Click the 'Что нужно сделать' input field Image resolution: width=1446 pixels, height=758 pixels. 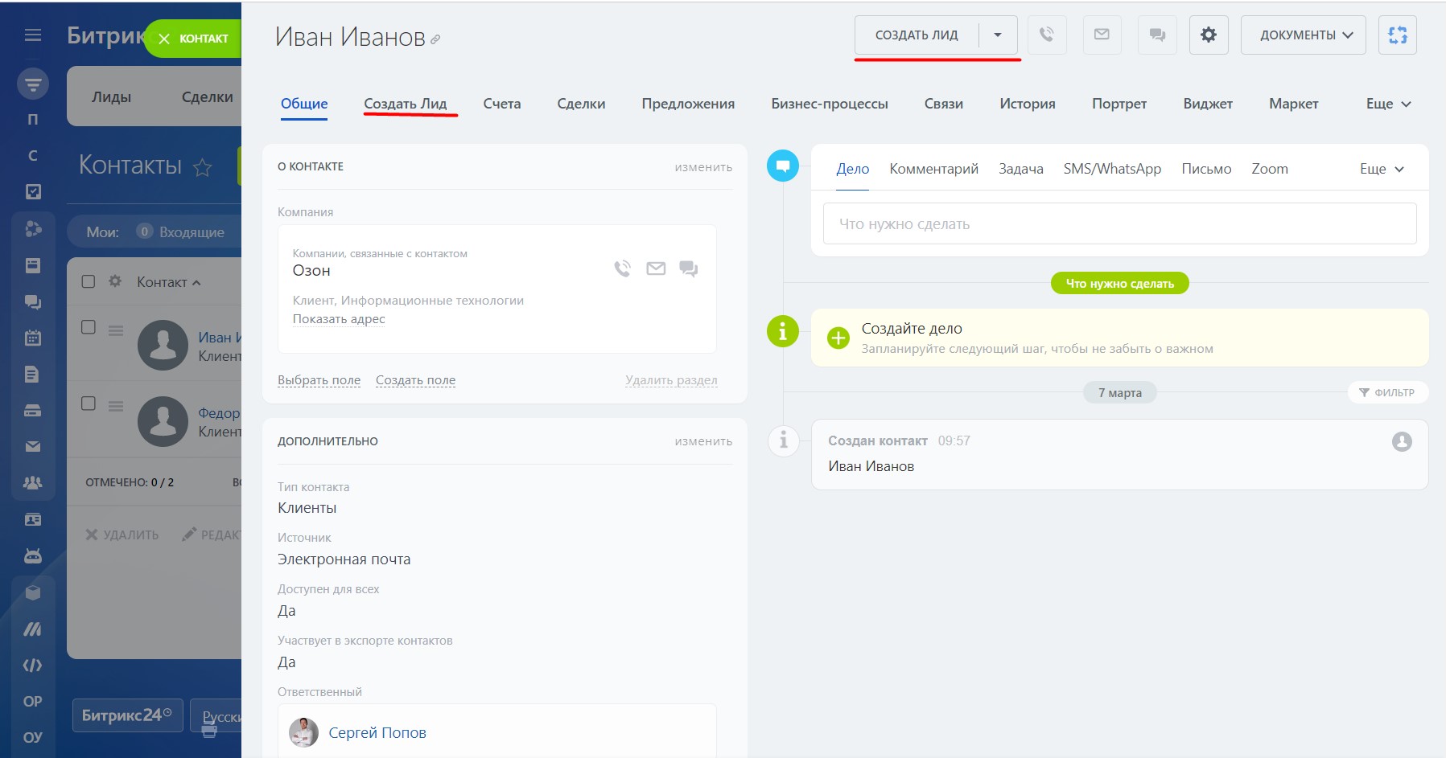point(1118,223)
